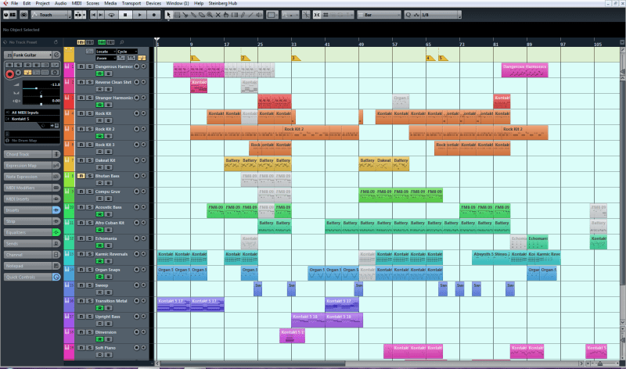Expand the MIDI Modifiers inspector section
Viewport: 626px width, 369px height.
coord(32,188)
